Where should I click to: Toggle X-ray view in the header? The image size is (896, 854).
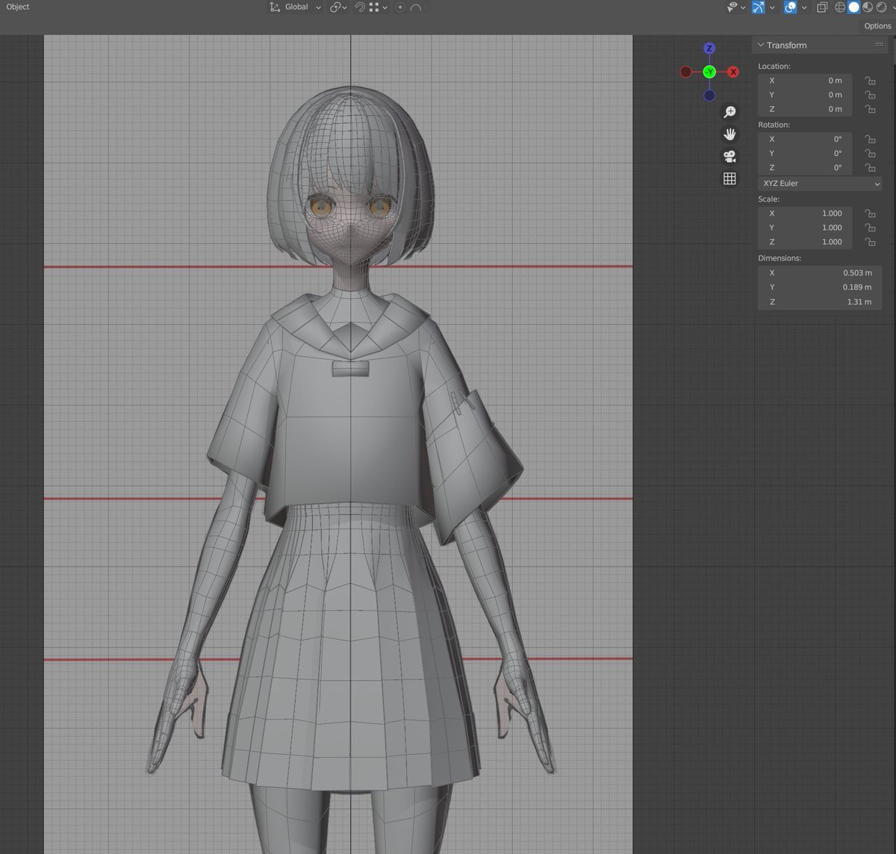tap(821, 7)
